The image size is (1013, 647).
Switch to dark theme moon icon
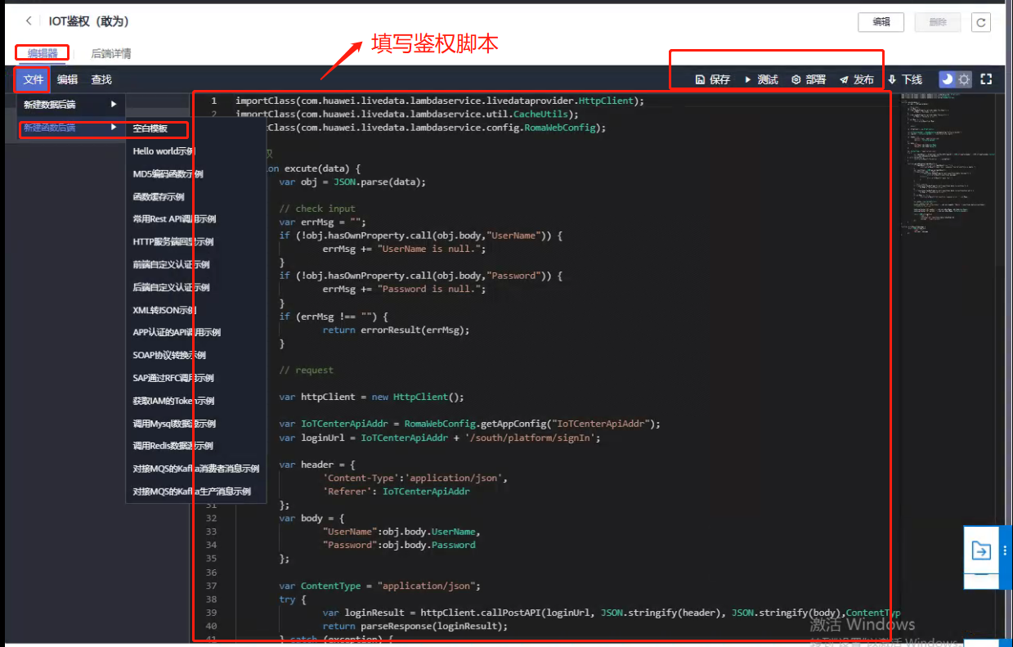tap(947, 79)
